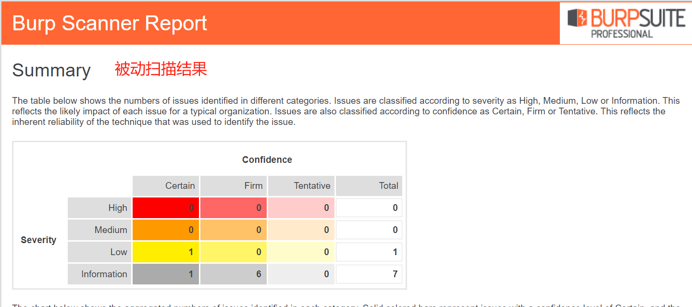
Task: Click the Firm column header
Action: 234,186
